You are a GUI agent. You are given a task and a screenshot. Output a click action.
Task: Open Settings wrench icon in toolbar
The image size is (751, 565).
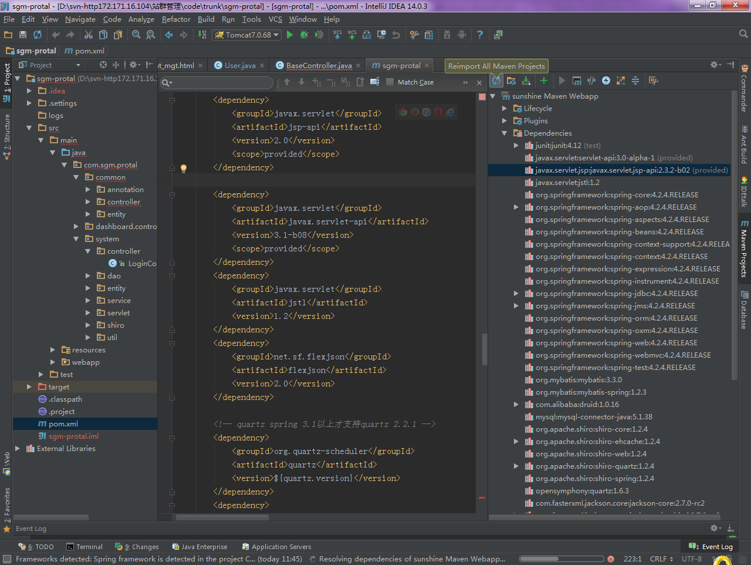(414, 35)
